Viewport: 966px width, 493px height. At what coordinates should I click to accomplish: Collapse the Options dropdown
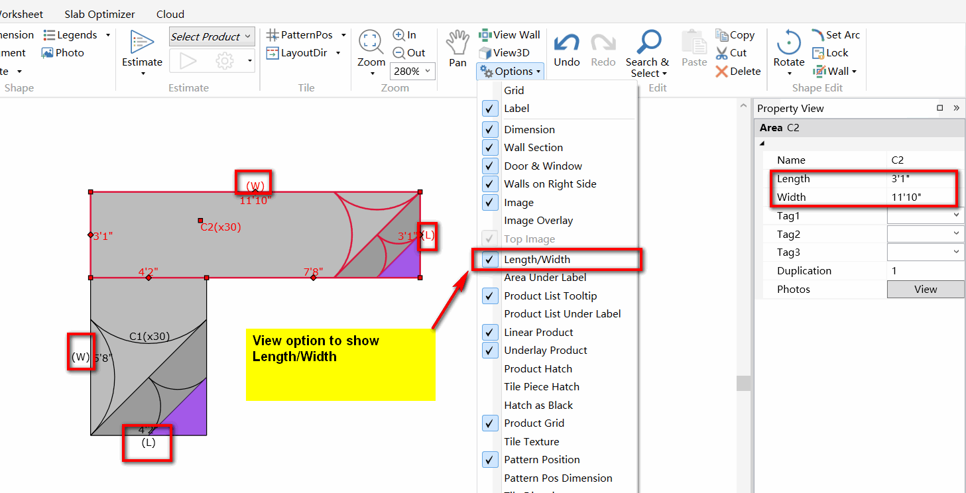(x=510, y=72)
